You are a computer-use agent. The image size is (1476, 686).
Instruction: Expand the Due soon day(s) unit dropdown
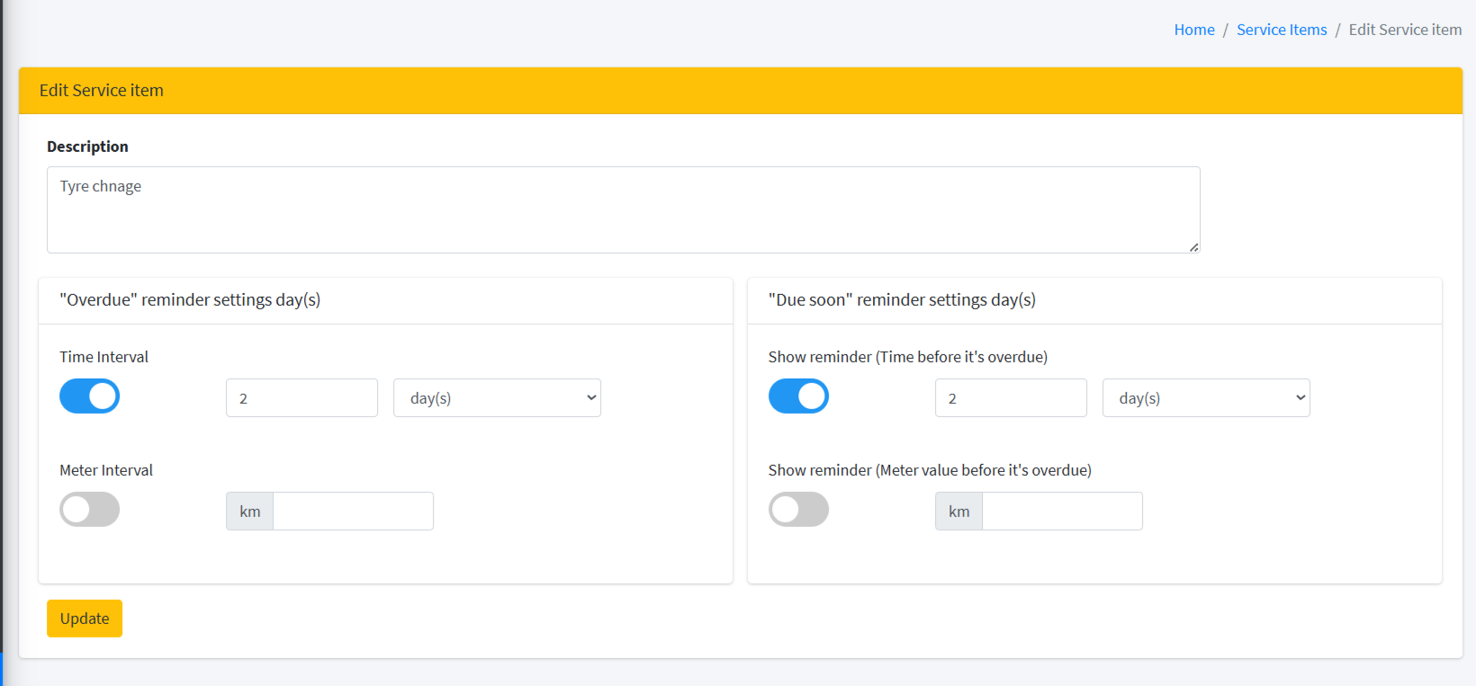pyautogui.click(x=1205, y=398)
